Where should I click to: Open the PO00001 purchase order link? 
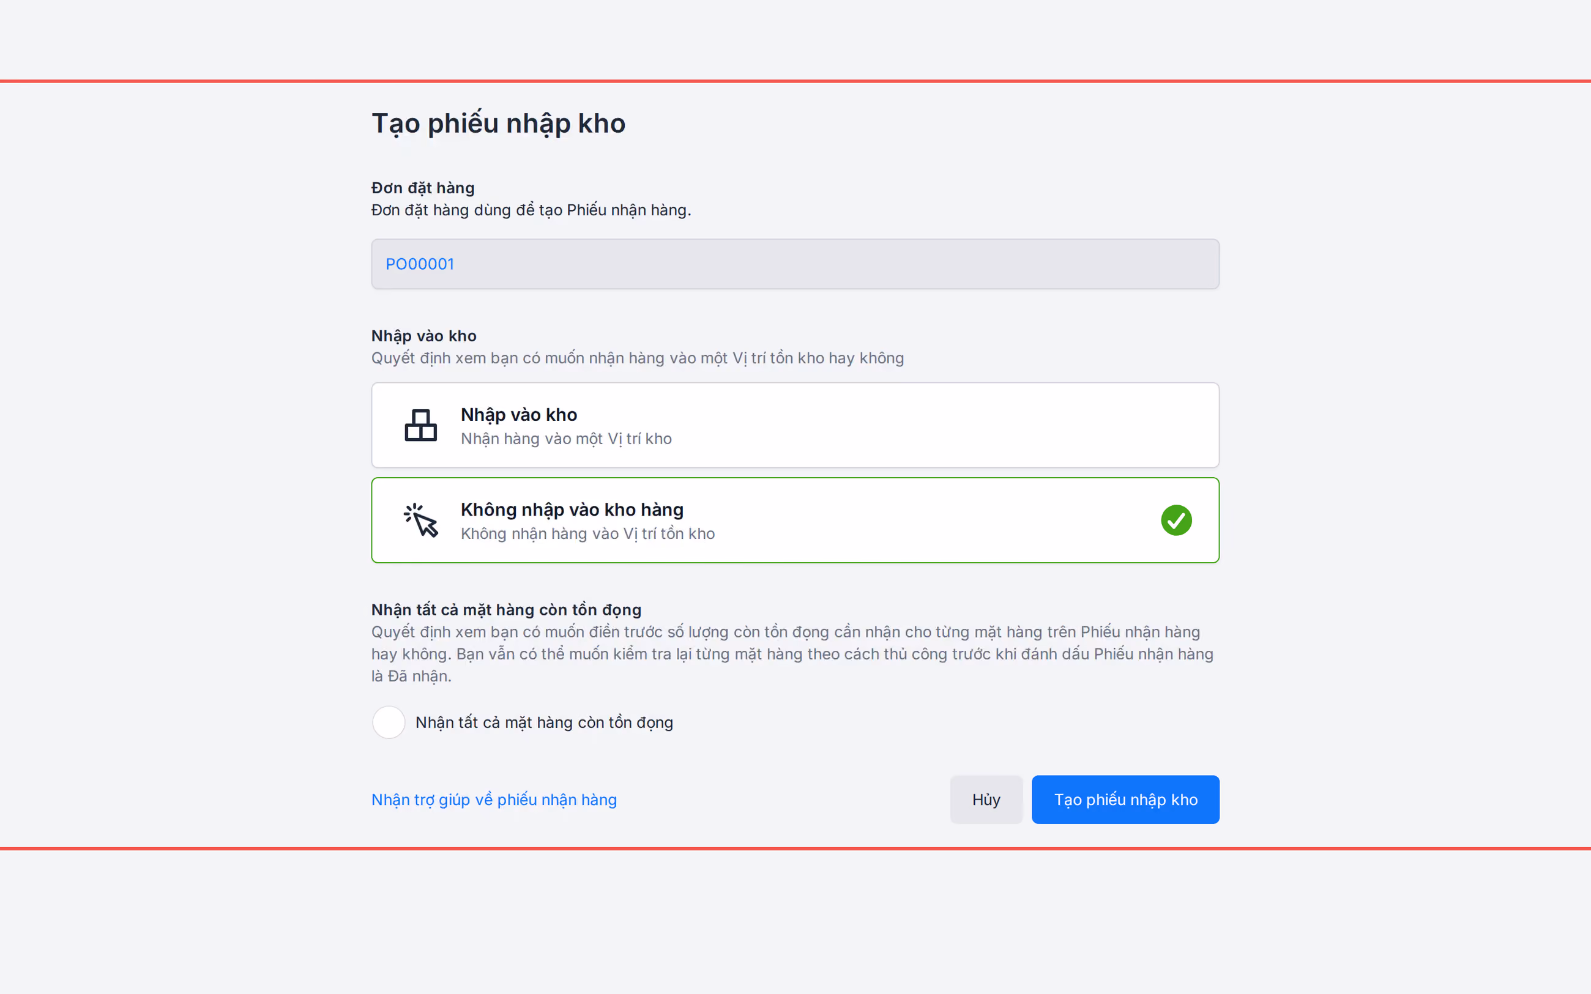(419, 264)
